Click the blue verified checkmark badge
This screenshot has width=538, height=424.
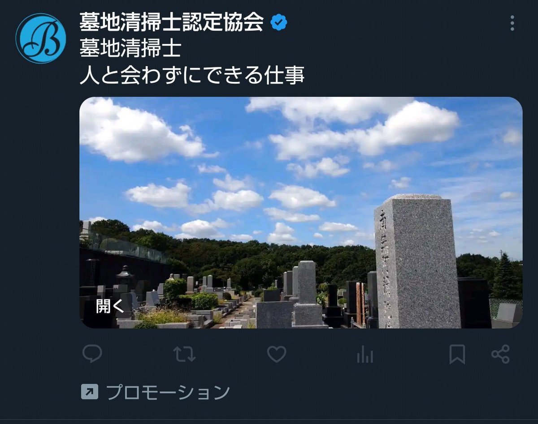[279, 22]
